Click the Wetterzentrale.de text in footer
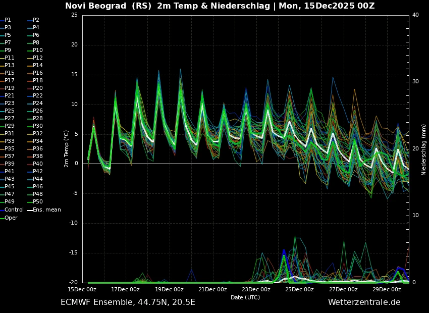 (364, 302)
